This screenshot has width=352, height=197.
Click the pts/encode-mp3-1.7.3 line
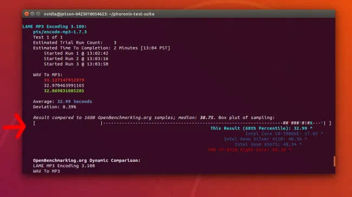(x=60, y=32)
